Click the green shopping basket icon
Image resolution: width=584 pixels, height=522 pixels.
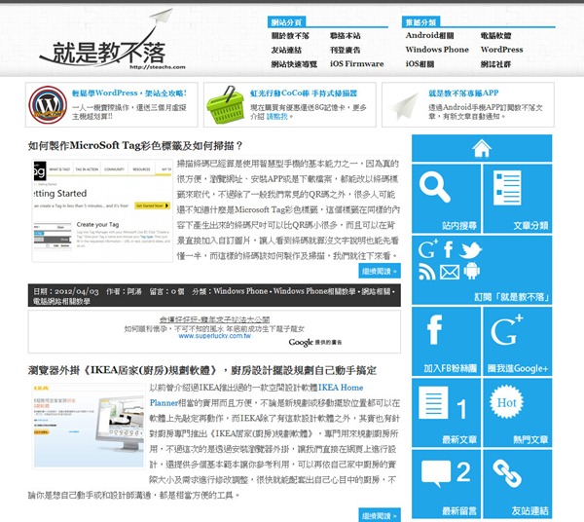point(225,105)
